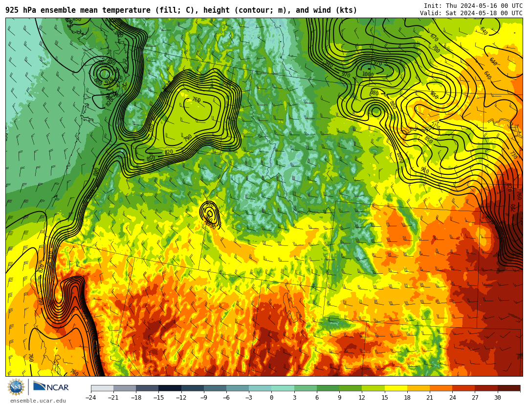Open the ensemble.ucar.edu link text

click(x=38, y=401)
